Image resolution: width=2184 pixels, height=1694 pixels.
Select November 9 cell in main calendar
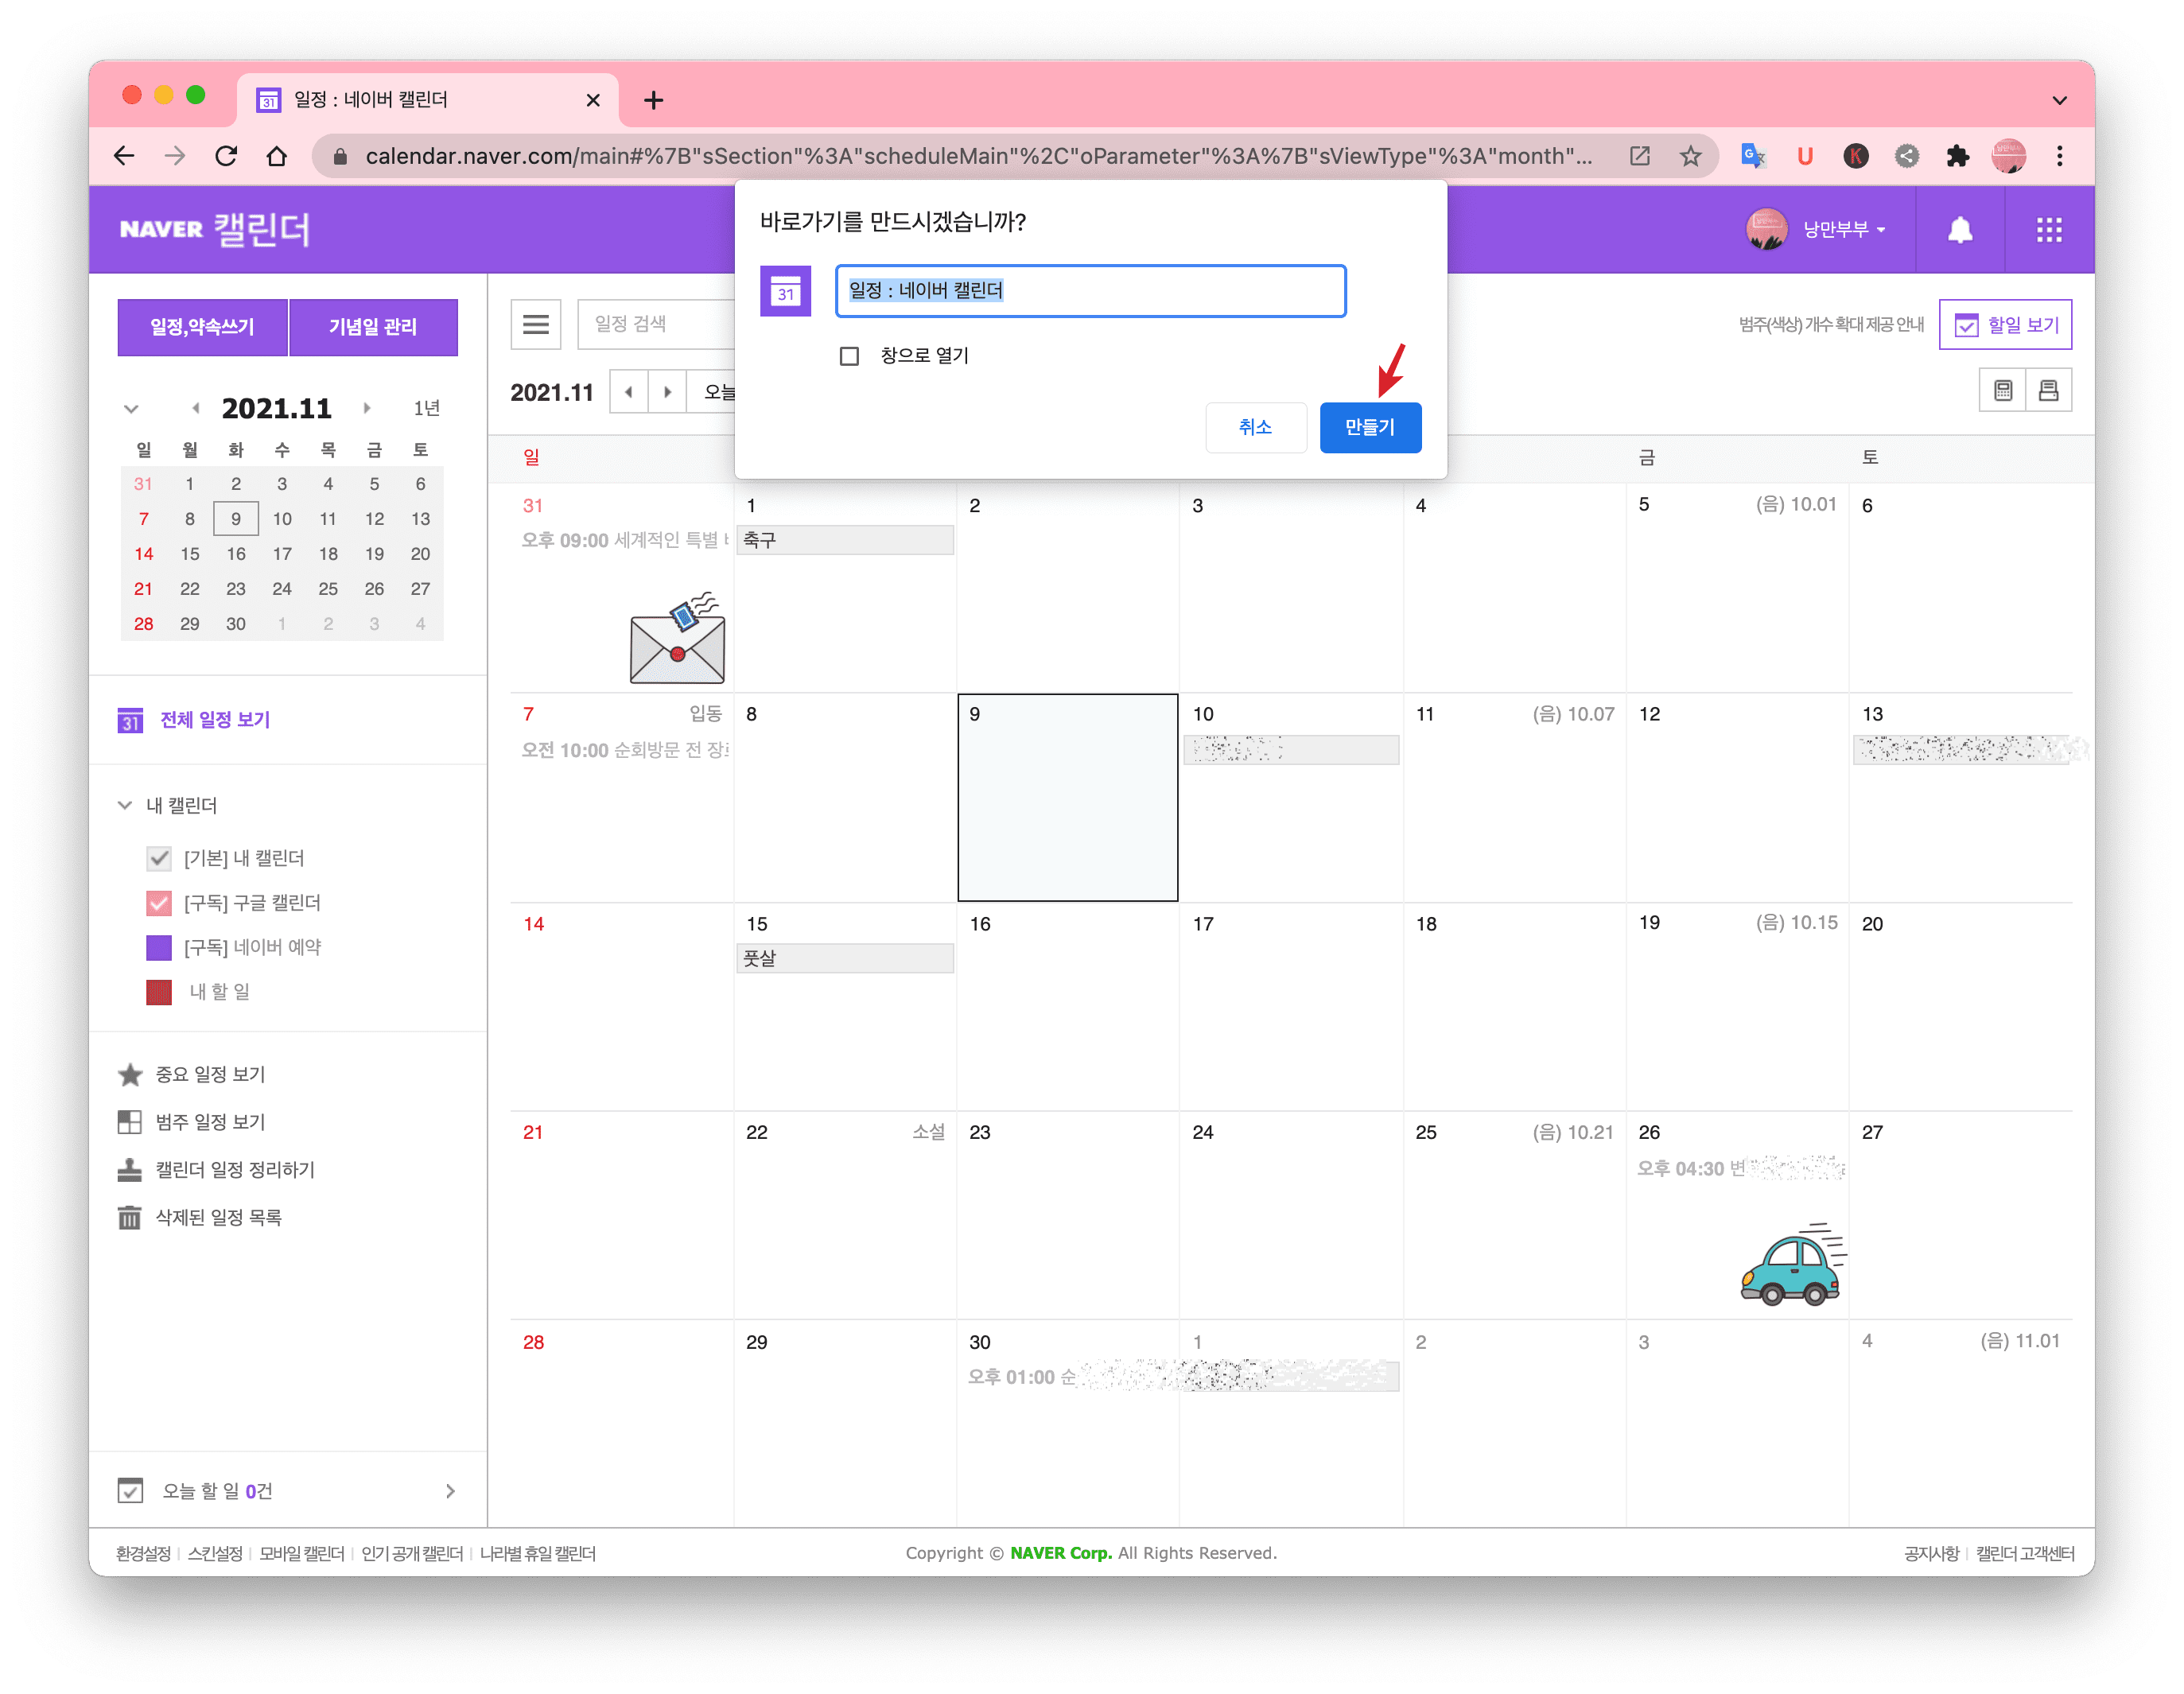coord(1068,797)
